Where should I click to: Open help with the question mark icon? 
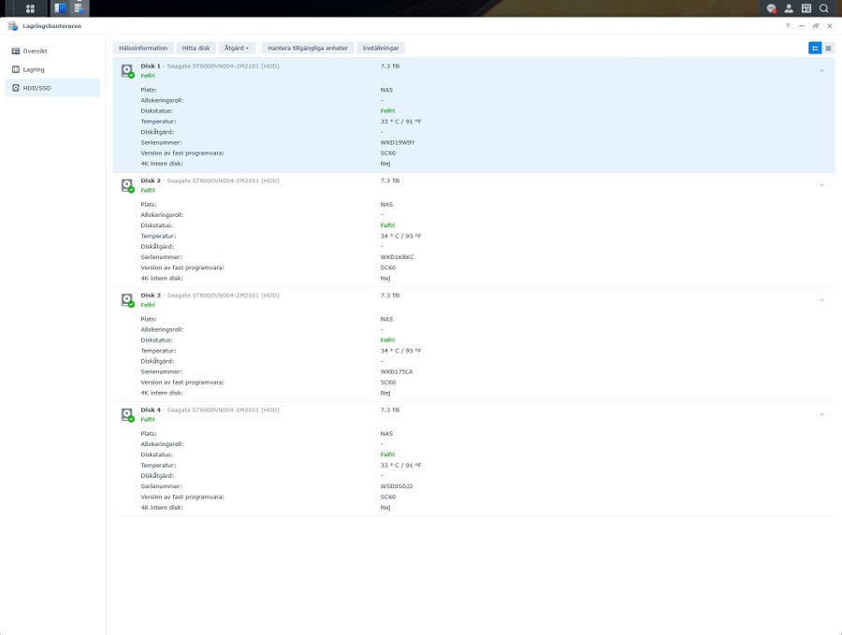[x=788, y=26]
